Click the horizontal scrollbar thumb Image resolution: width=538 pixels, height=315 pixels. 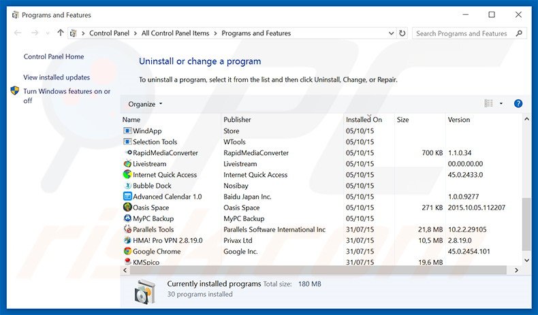[x=318, y=270]
